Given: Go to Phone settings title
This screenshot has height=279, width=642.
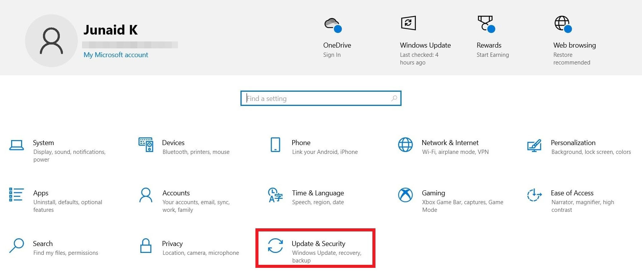Looking at the screenshot, I should pyautogui.click(x=301, y=143).
